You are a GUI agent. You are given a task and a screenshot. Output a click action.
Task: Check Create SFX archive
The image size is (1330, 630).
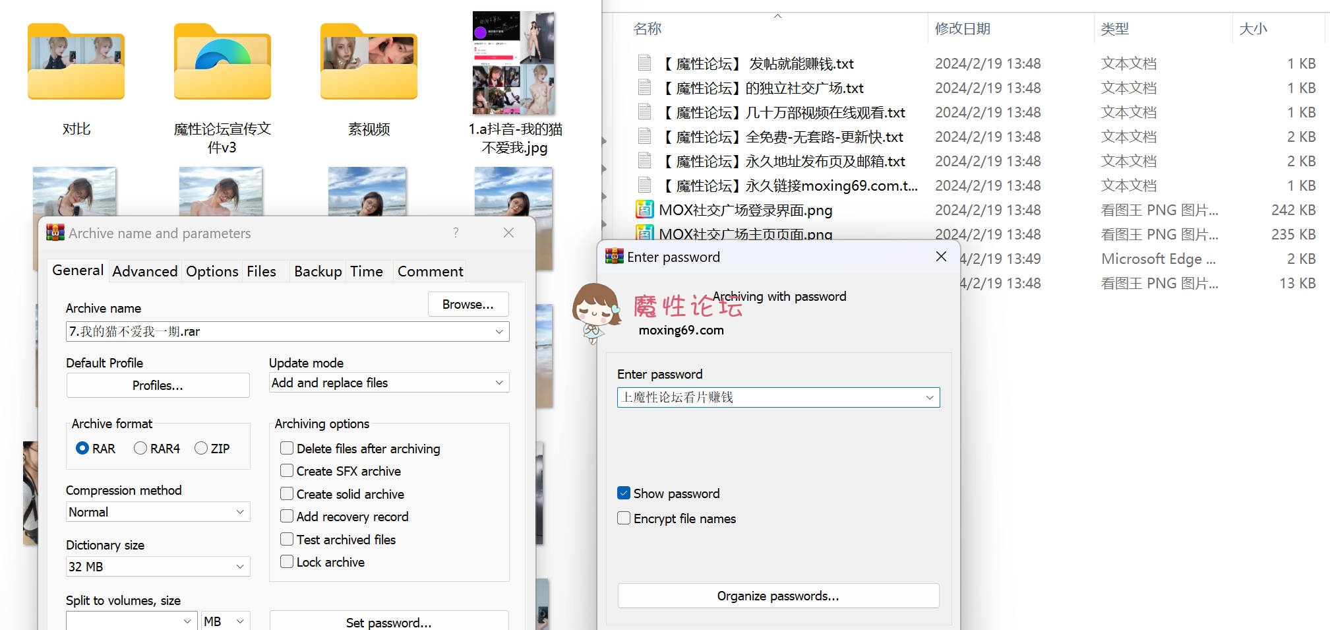pos(287,470)
